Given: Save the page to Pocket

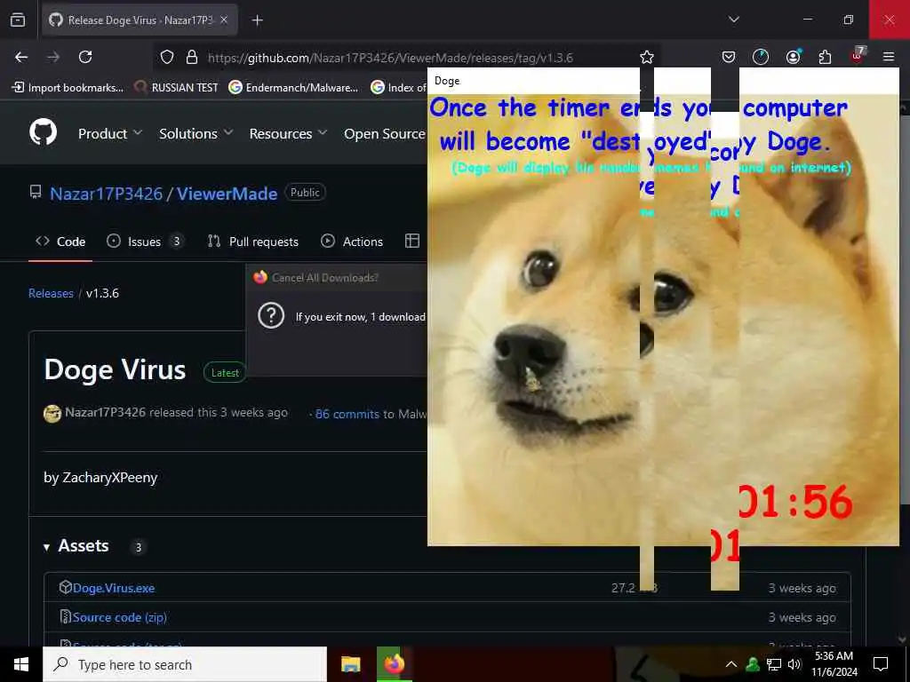Looking at the screenshot, I should click(x=729, y=57).
